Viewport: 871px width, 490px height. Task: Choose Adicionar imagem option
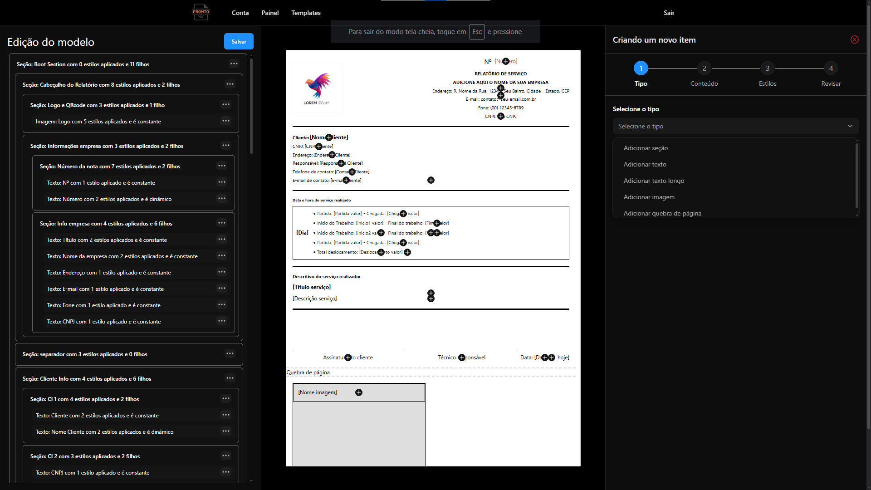[649, 197]
